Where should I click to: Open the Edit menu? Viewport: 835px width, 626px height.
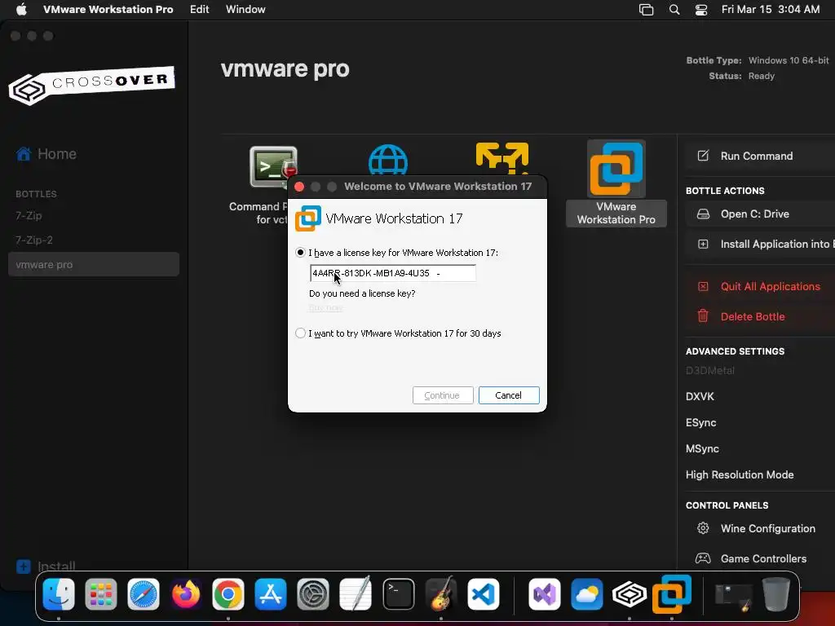pos(199,9)
